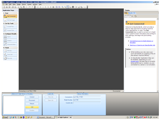Switch to the Results tab in the Palette
Viewport: 162px width, 120px height.
(x=130, y=13)
